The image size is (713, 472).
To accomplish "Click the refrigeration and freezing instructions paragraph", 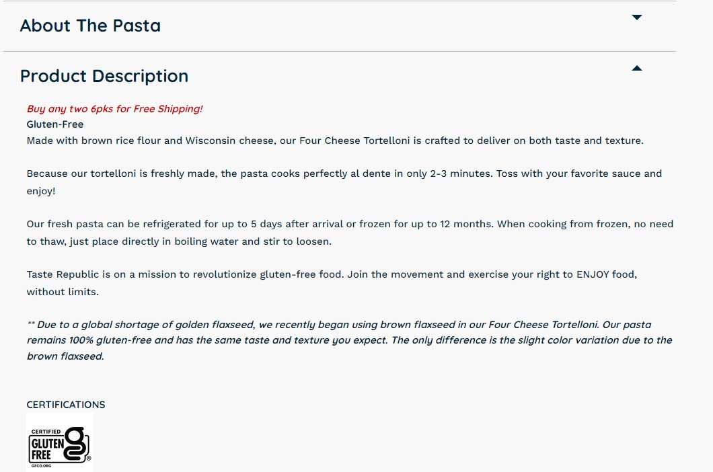I will click(350, 233).
